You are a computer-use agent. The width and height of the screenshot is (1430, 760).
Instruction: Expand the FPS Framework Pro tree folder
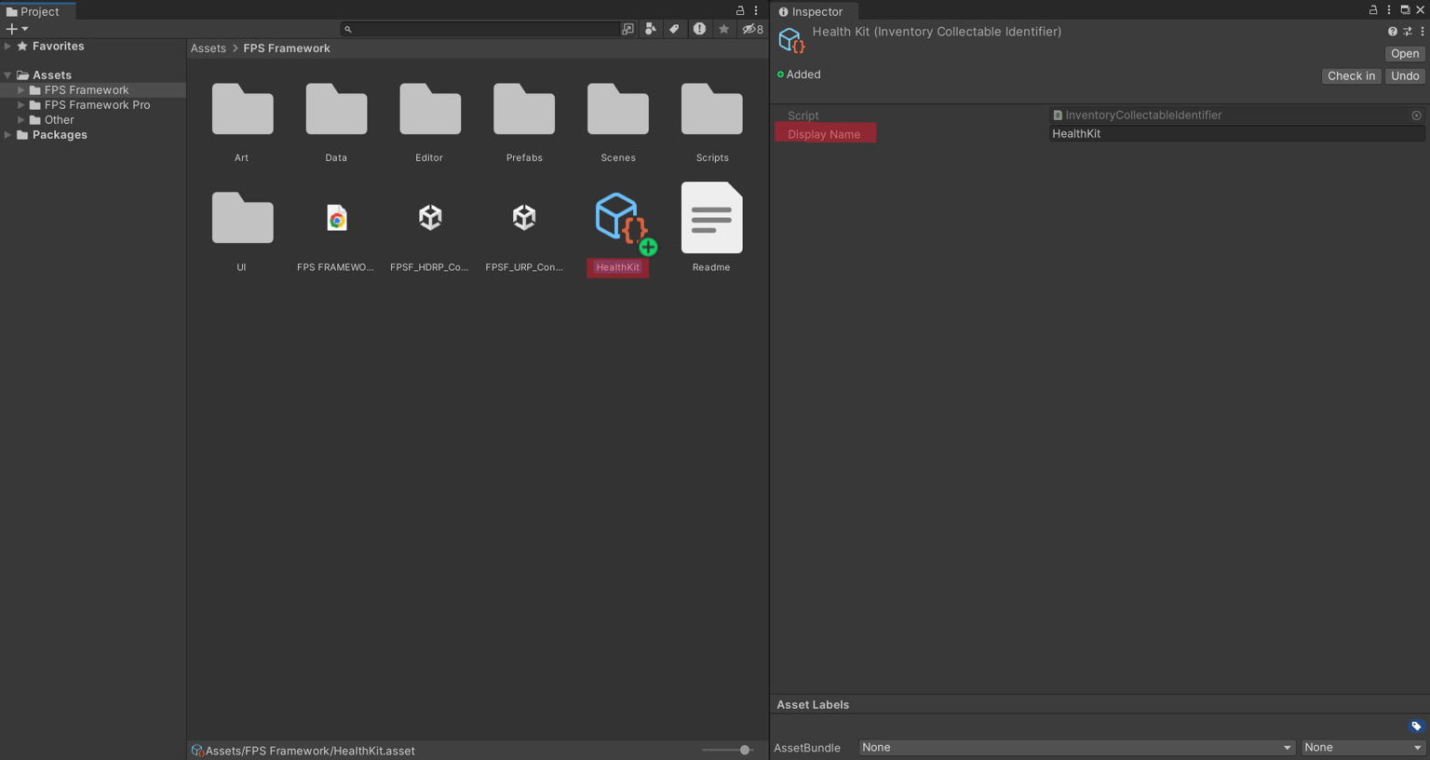pyautogui.click(x=20, y=105)
